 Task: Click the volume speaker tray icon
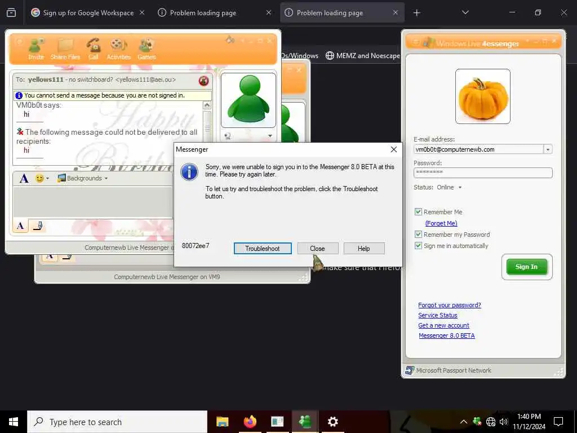coord(504,422)
